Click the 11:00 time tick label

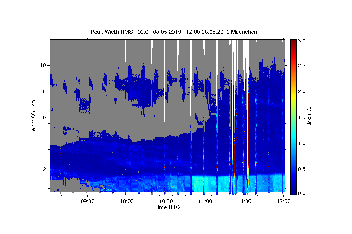click(205, 202)
